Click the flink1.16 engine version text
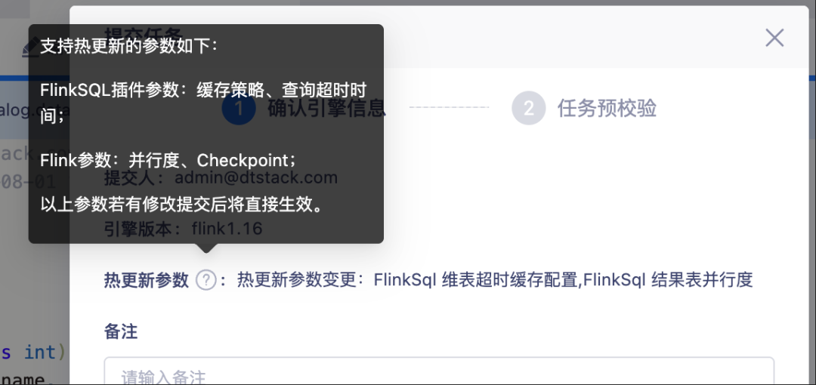The height and width of the screenshot is (385, 816). tap(227, 229)
